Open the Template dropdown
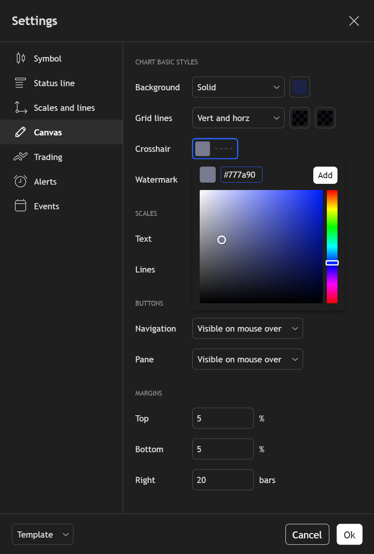 43,534
